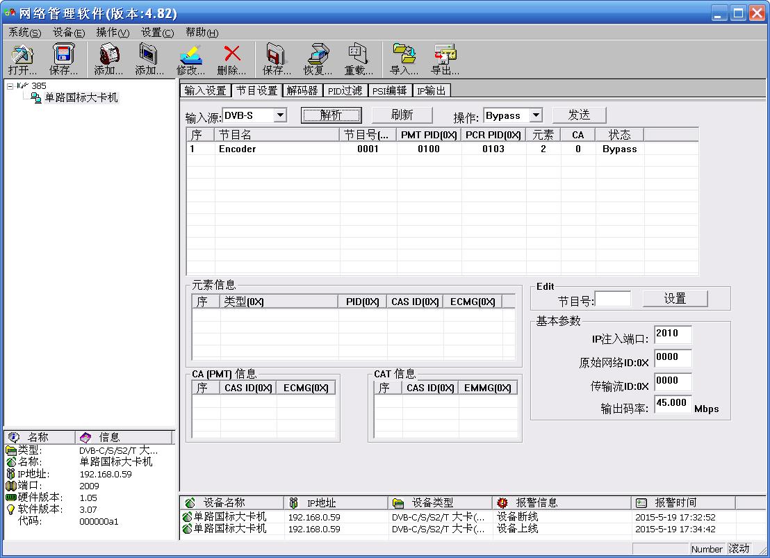Click the 报警时间 header icon

coord(641,502)
